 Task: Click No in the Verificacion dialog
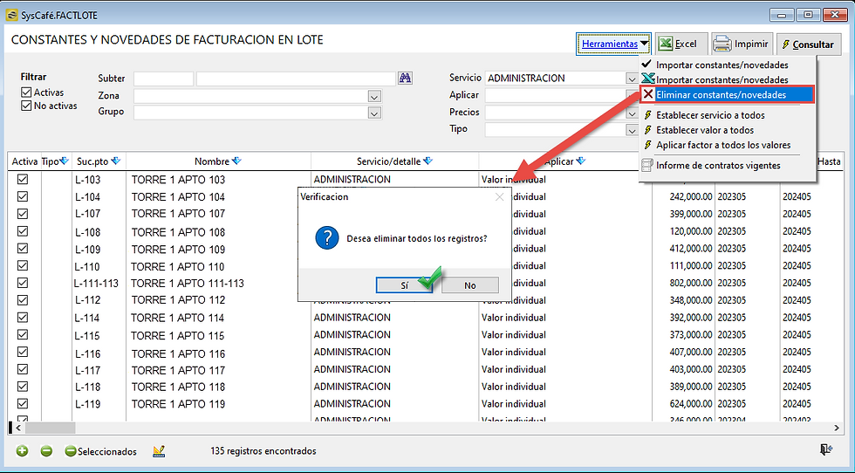click(470, 284)
